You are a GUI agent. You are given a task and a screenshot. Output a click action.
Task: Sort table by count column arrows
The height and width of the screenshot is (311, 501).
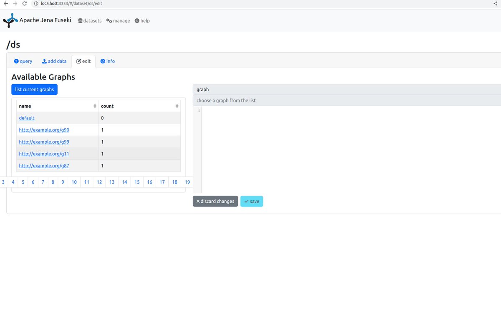(x=177, y=106)
